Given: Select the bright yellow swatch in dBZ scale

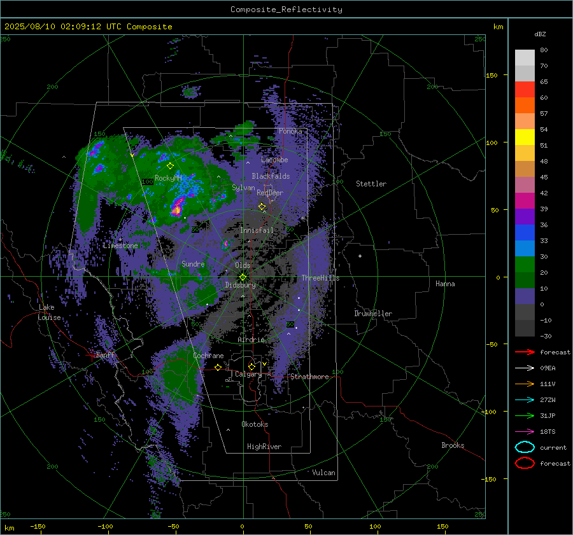Looking at the screenshot, I should (x=525, y=137).
